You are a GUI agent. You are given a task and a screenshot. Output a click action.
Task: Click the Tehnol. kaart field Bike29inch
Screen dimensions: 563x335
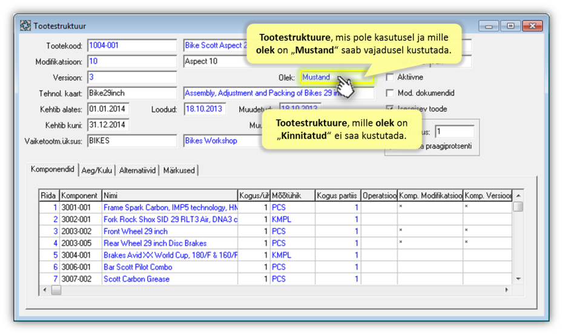pos(132,93)
